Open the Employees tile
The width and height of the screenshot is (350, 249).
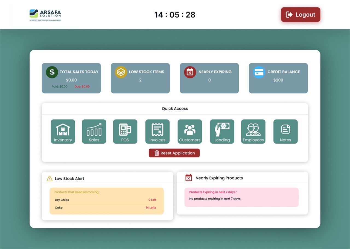click(253, 132)
